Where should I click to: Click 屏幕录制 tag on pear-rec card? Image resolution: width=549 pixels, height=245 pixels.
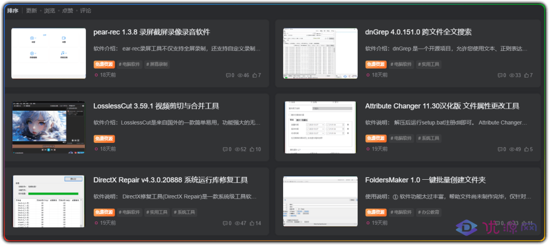point(158,64)
